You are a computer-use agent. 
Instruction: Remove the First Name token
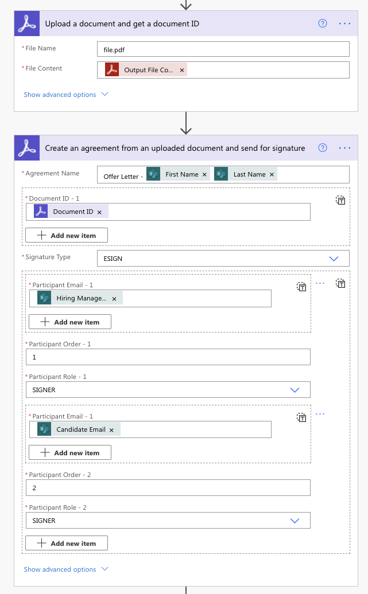point(205,174)
